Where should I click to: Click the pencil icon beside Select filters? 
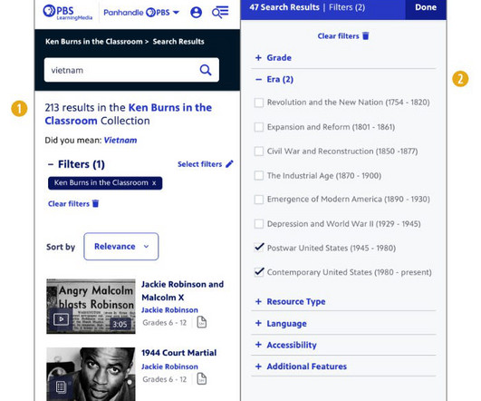(x=229, y=164)
